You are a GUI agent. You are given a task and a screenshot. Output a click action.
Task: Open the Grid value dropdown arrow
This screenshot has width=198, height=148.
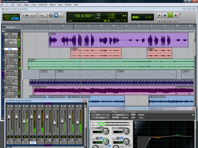coord(152,17)
